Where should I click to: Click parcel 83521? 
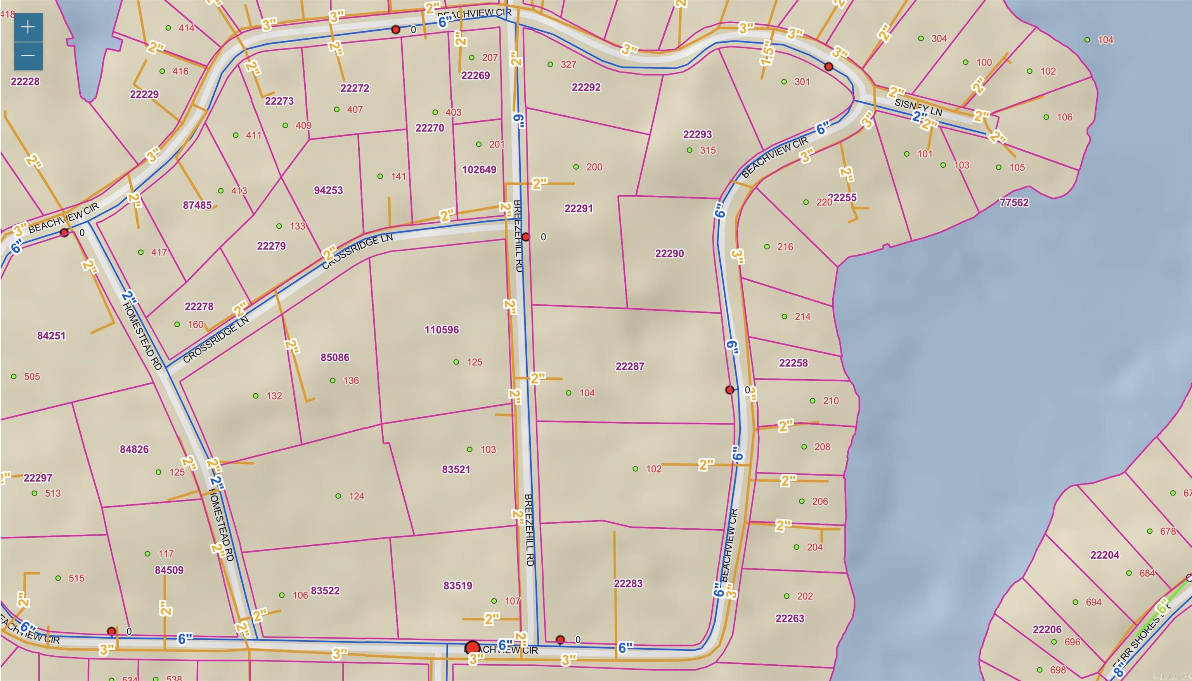click(456, 469)
